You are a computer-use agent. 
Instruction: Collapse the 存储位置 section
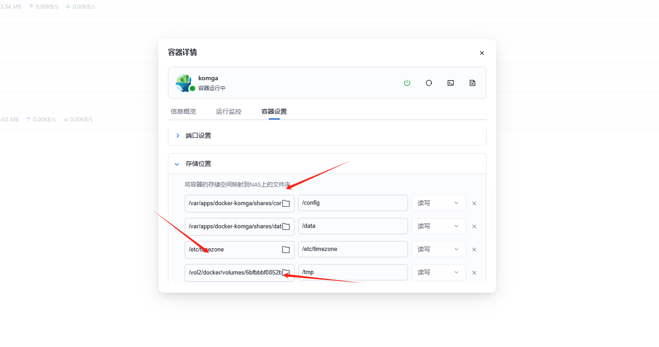point(327,164)
